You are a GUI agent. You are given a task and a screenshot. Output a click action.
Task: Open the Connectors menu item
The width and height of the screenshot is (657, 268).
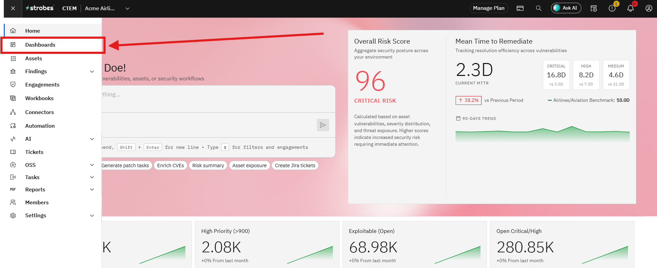(40, 112)
